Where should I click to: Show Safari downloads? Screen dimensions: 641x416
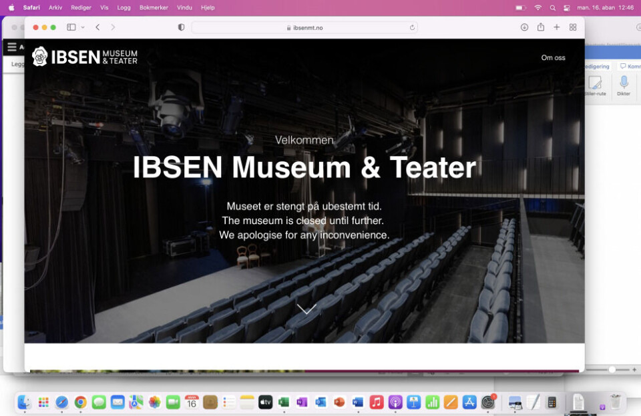(524, 27)
